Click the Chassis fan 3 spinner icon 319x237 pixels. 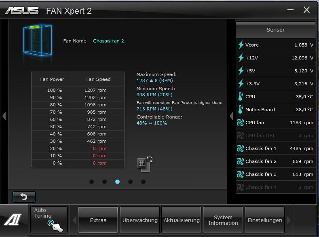(240, 174)
